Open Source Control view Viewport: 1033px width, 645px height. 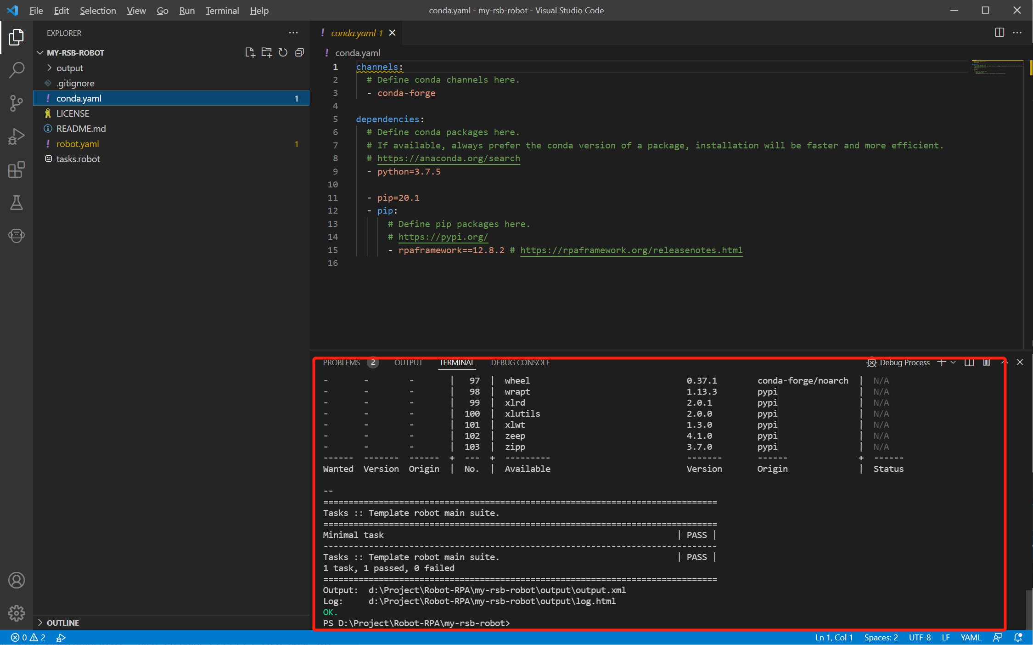17,103
